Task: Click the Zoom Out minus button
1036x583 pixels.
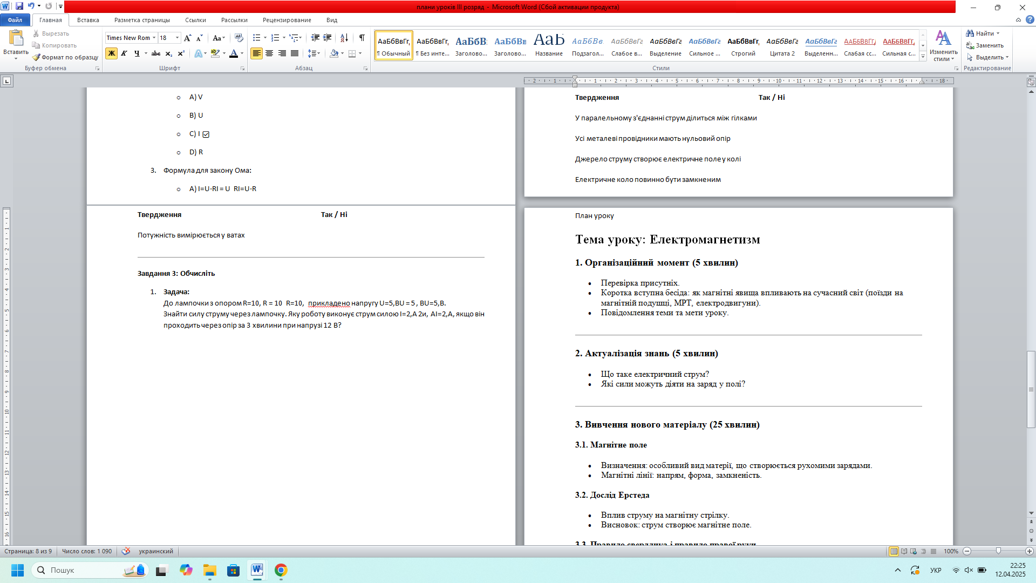Action: point(967,551)
